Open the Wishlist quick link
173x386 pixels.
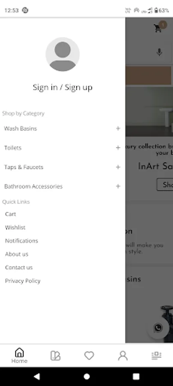click(x=15, y=227)
